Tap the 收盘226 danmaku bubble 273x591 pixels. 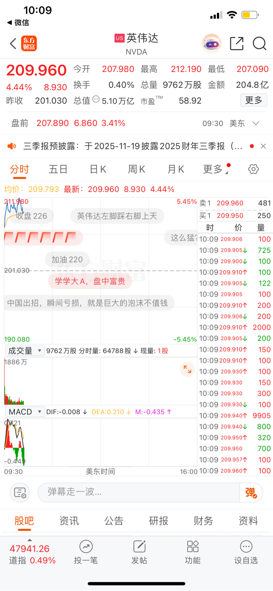(x=31, y=216)
